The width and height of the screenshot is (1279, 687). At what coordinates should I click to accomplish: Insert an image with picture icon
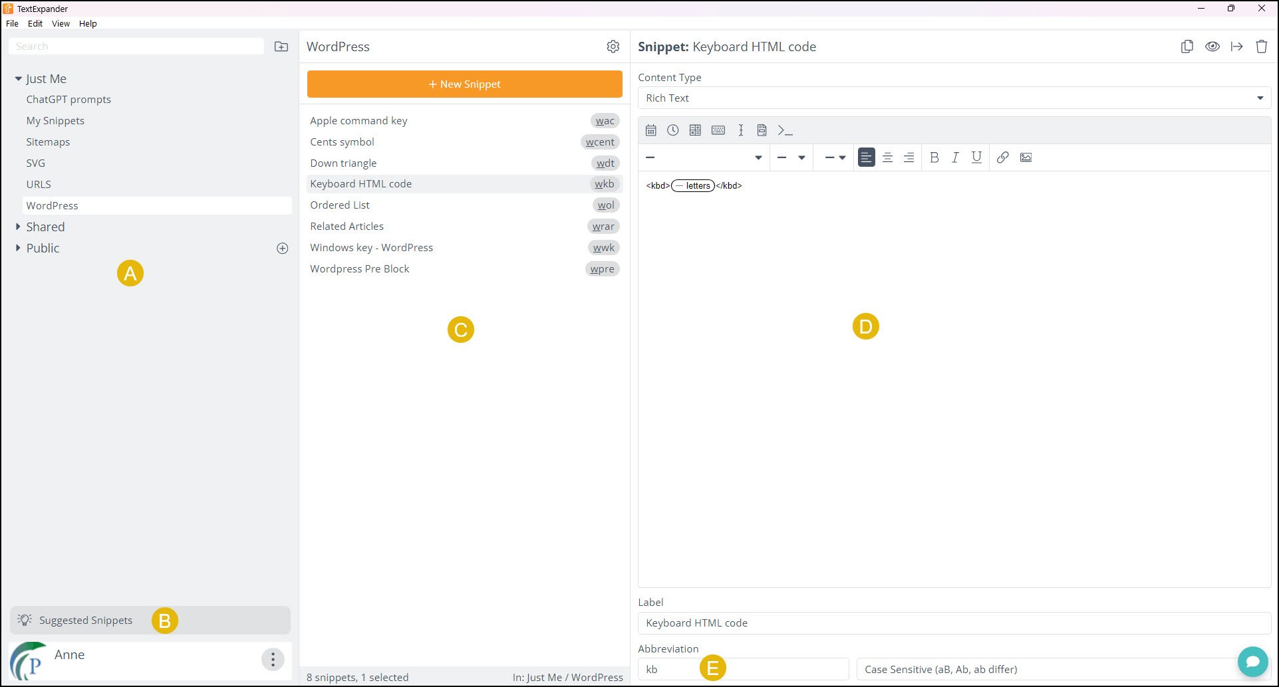coord(1026,157)
